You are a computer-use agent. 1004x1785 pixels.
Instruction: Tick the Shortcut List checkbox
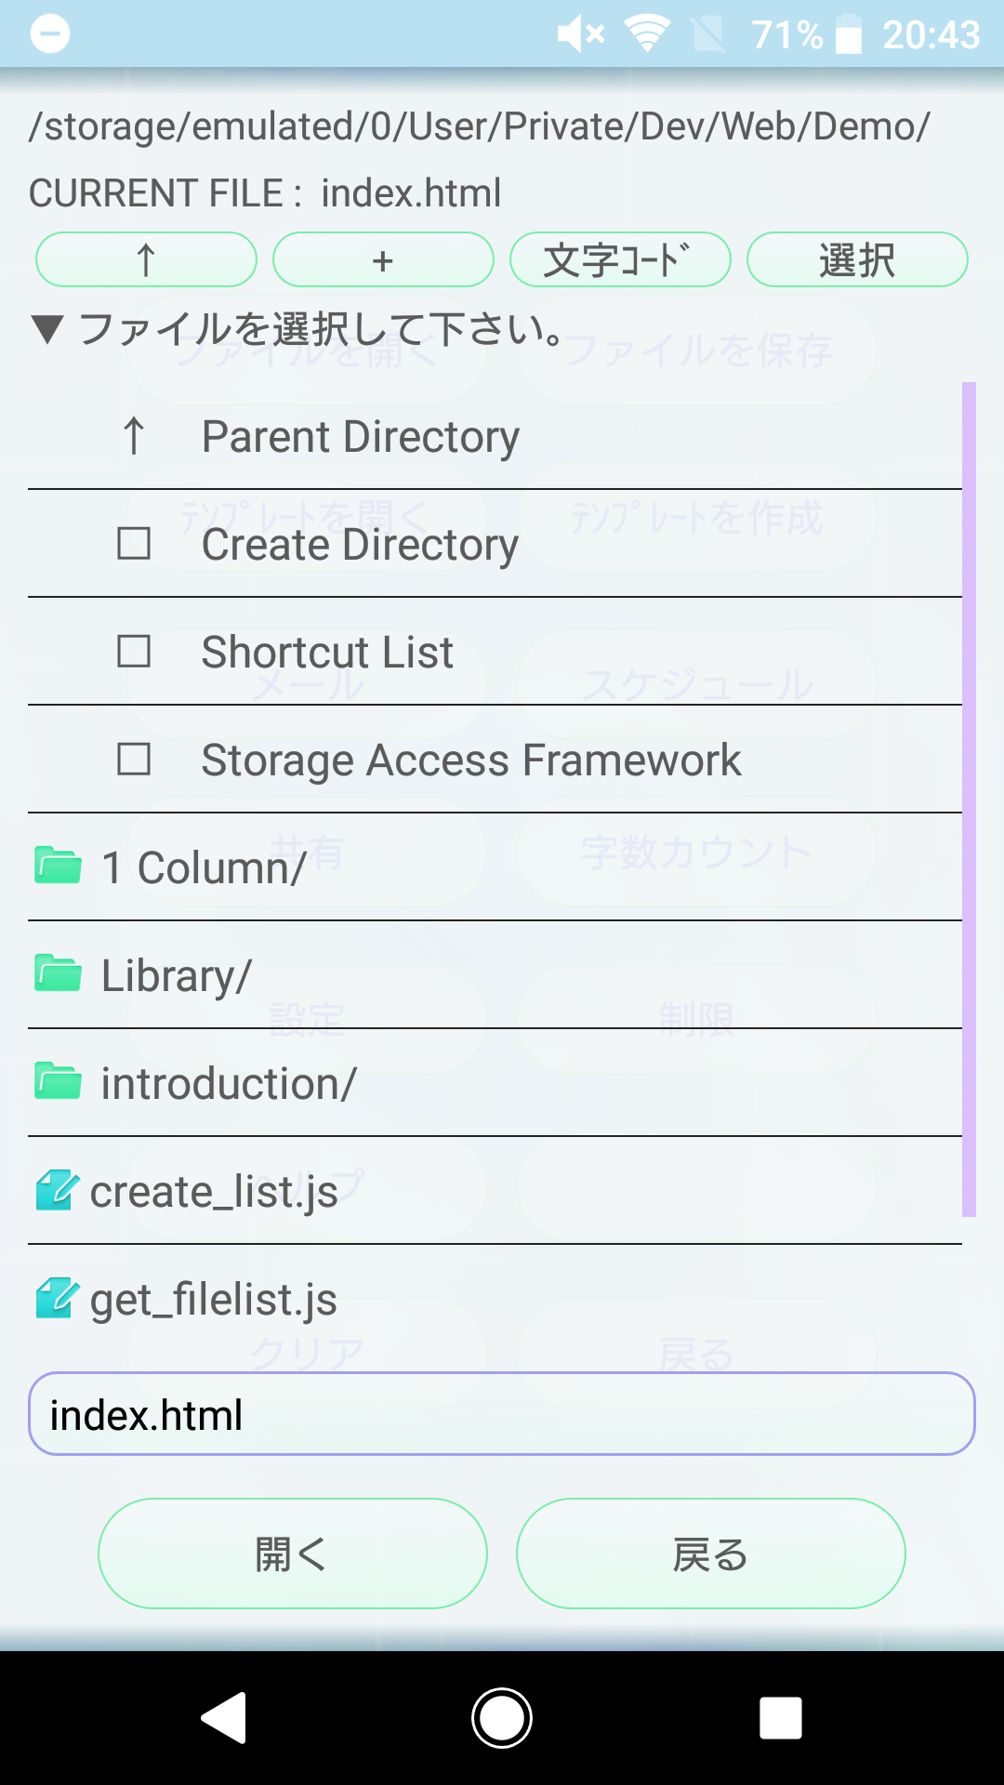(x=134, y=651)
